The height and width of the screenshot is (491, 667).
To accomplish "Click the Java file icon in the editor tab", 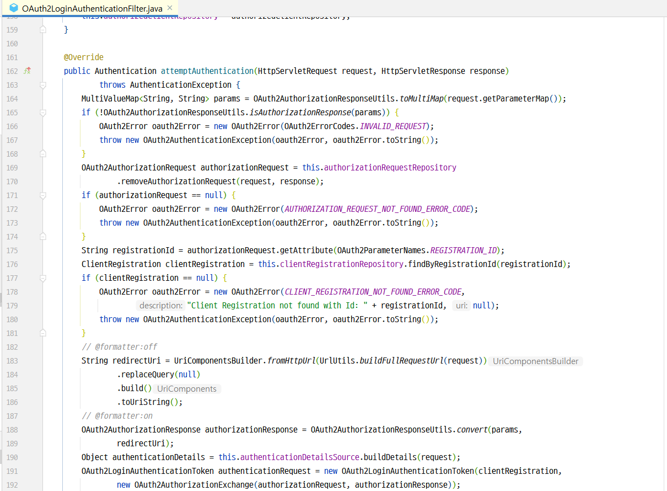I will [x=14, y=8].
